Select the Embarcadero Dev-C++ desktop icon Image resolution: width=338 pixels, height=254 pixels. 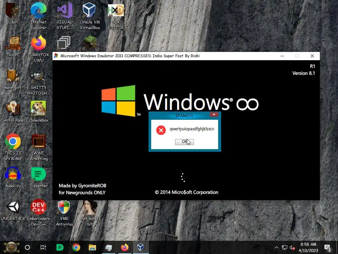point(38,213)
